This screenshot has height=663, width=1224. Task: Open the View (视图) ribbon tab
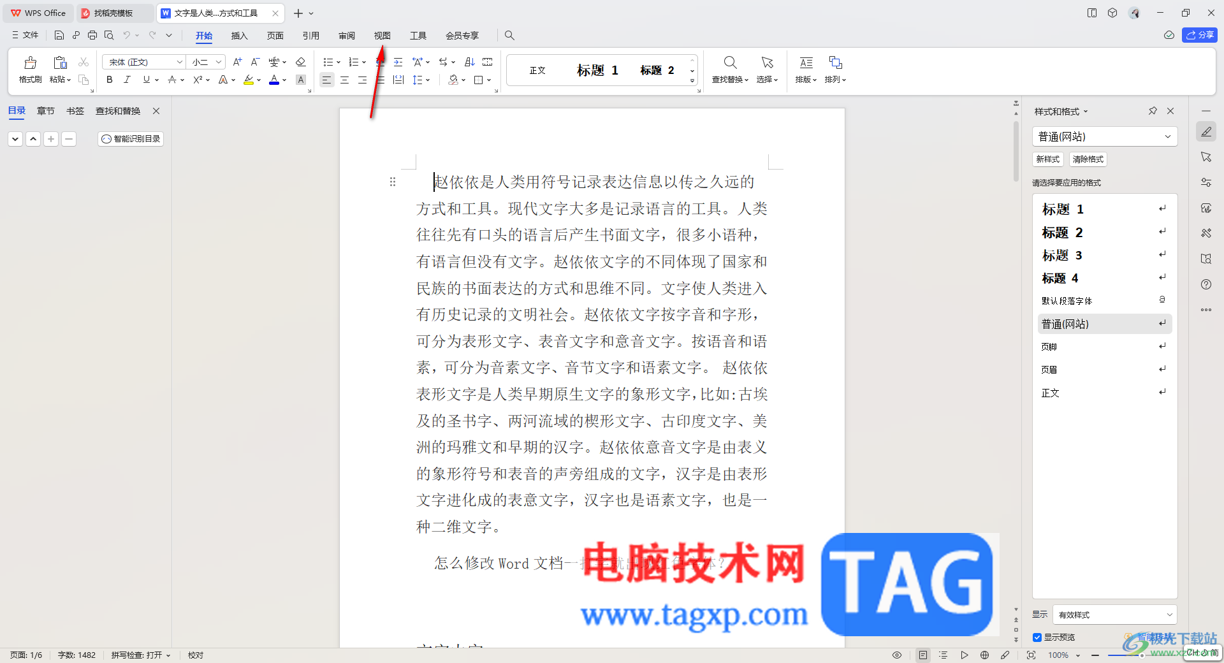382,36
